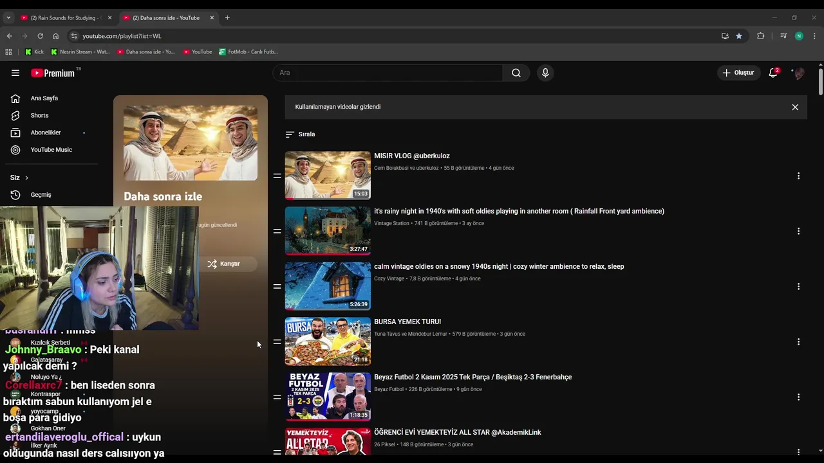Open the YouTube bookmark in bookmarks bar
Image resolution: width=824 pixels, height=463 pixels.
[197, 51]
